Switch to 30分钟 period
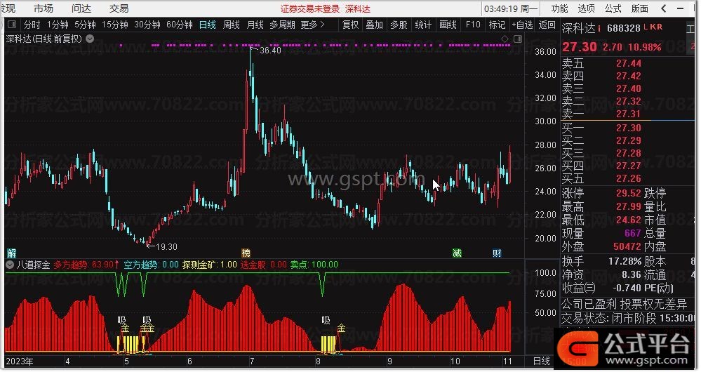701x372 pixels. pyautogui.click(x=147, y=25)
